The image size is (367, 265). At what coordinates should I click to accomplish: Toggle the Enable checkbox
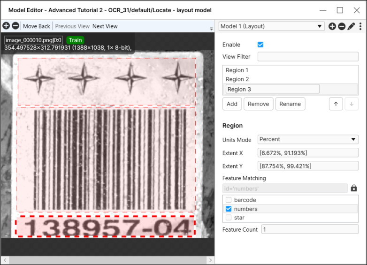coord(260,45)
